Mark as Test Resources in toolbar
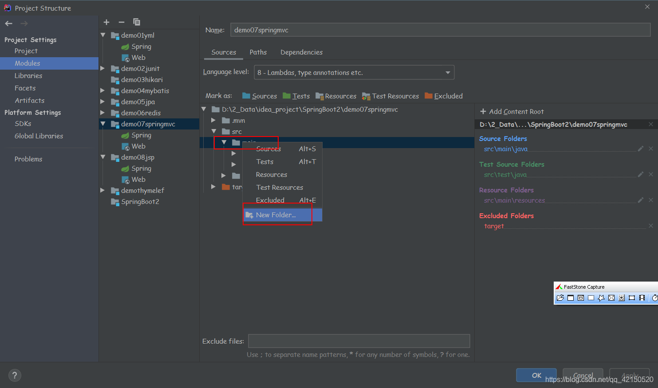The width and height of the screenshot is (658, 388). point(390,96)
